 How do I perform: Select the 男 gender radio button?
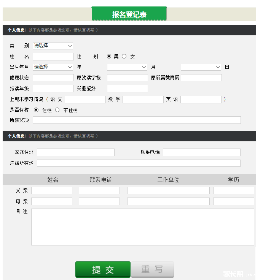[109, 57]
